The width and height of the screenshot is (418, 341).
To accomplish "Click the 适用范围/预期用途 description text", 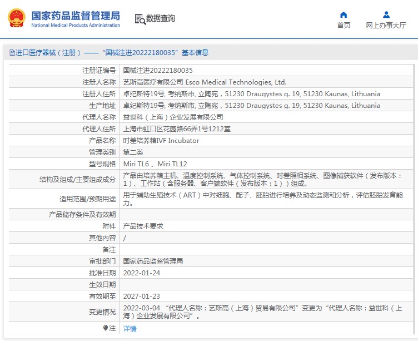I will click(262, 199).
